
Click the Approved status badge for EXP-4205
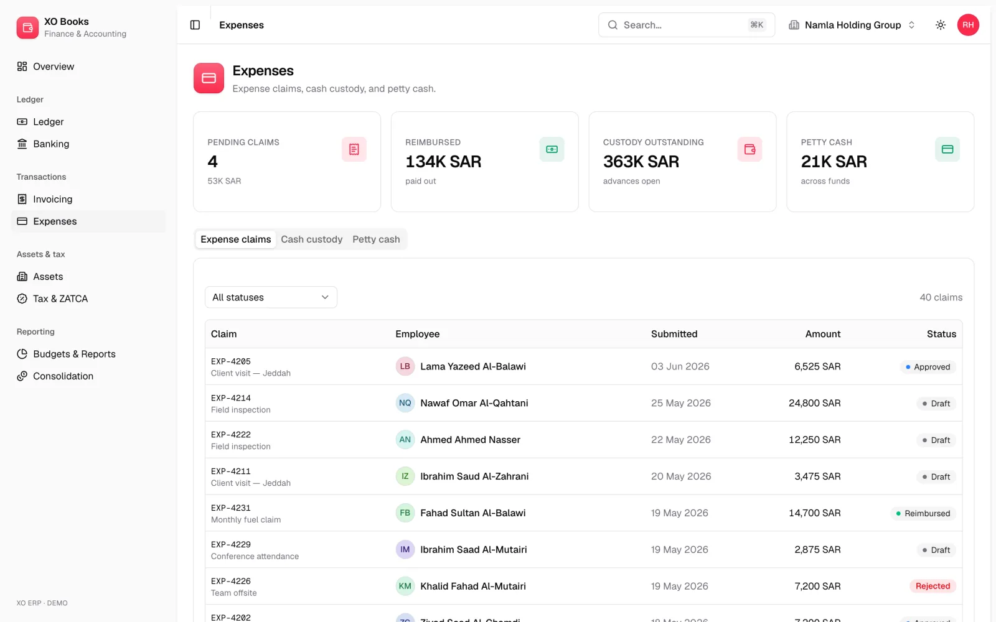point(928,367)
